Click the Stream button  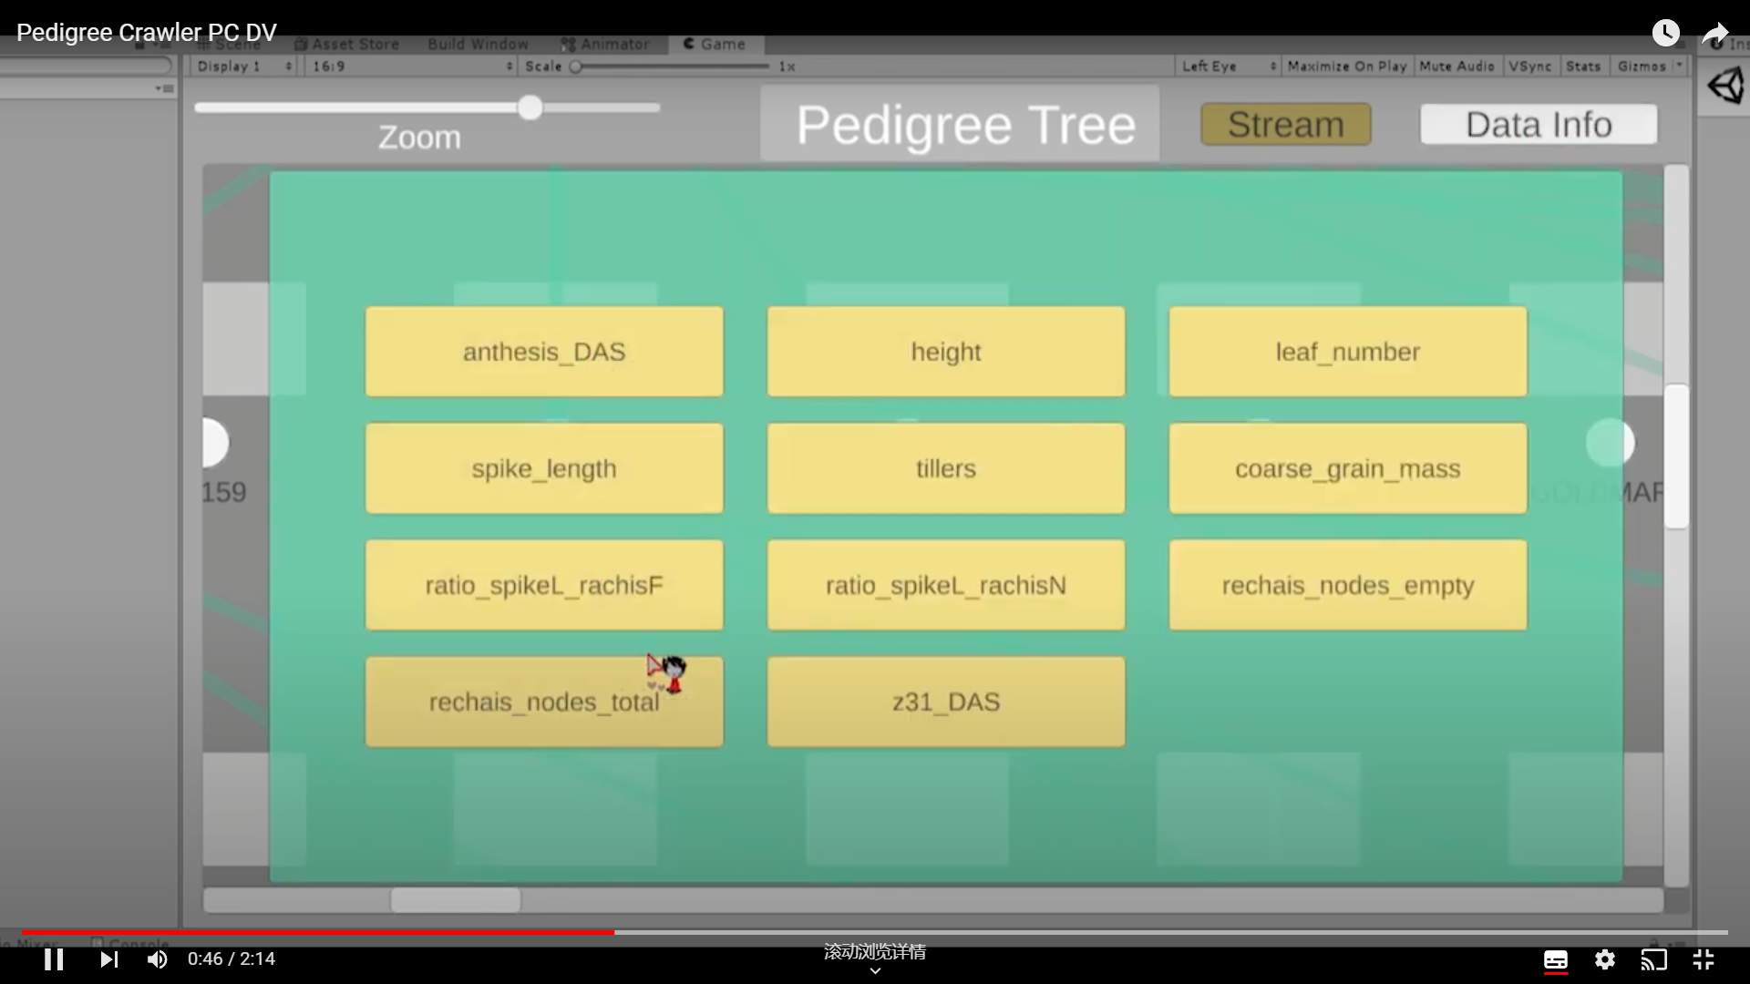(1285, 124)
